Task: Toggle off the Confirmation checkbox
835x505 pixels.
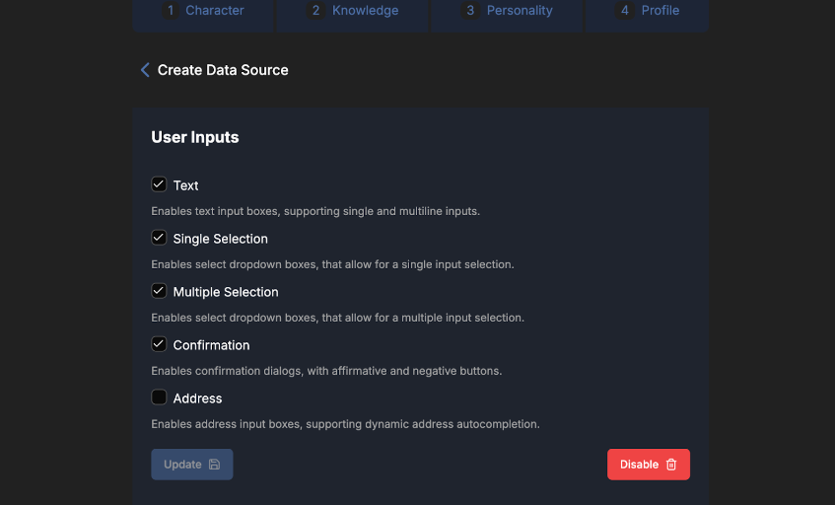Action: pos(159,344)
